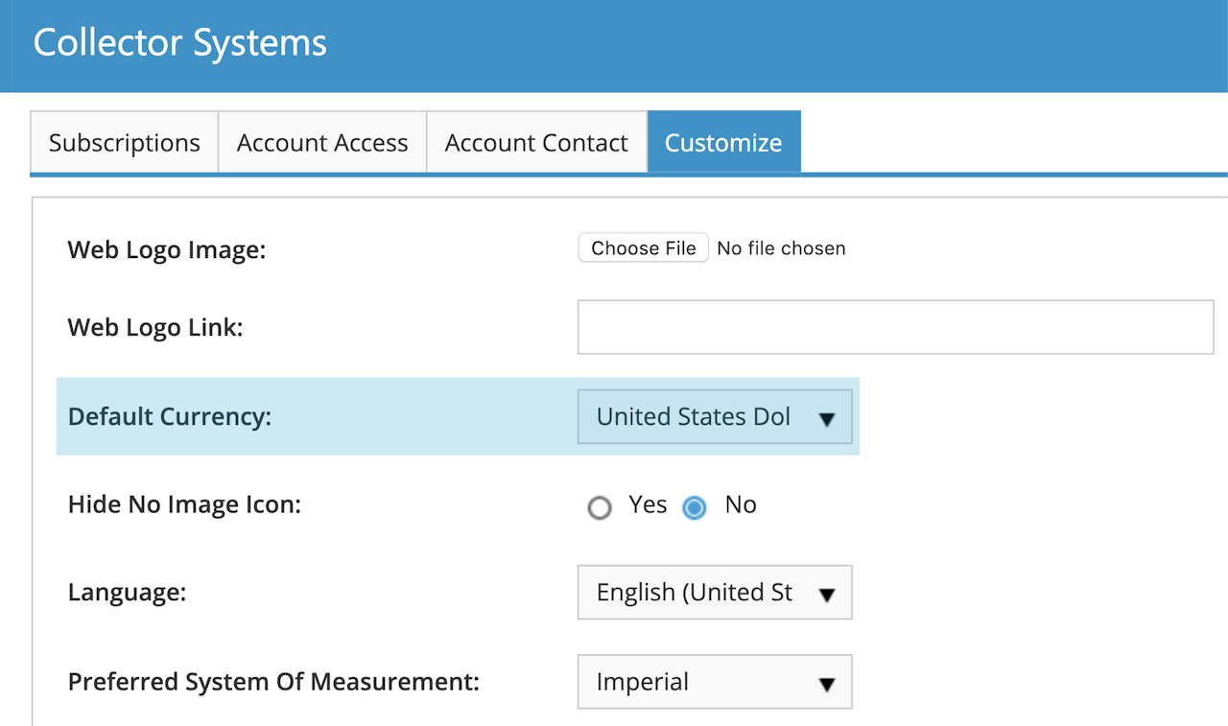Open the Account Access tab
Viewport: 1228px width, 726px height.
[322, 143]
